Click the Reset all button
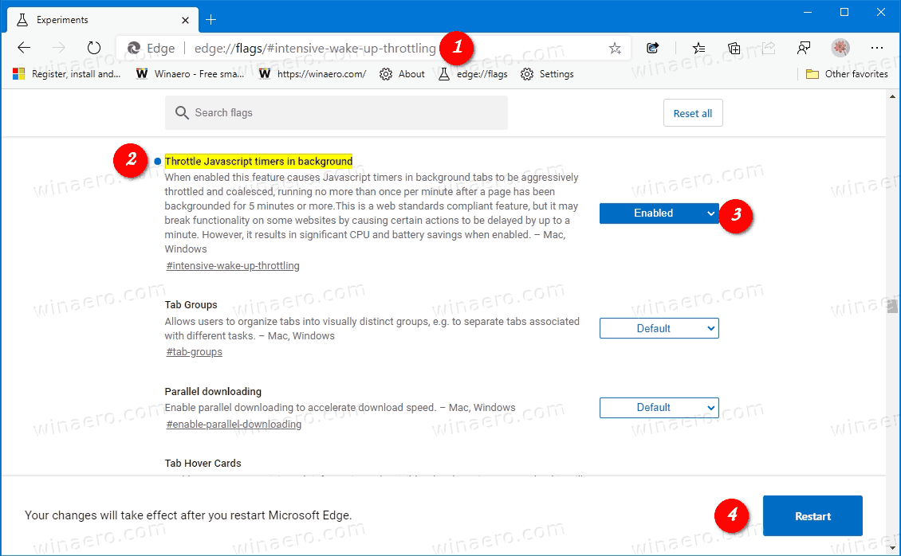901x556 pixels. pos(692,112)
